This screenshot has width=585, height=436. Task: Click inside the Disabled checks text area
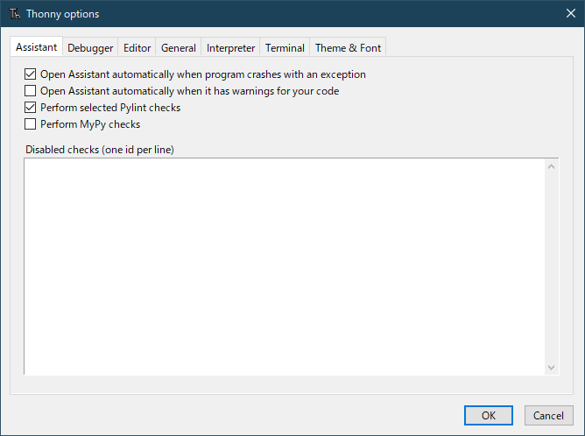pos(285,266)
